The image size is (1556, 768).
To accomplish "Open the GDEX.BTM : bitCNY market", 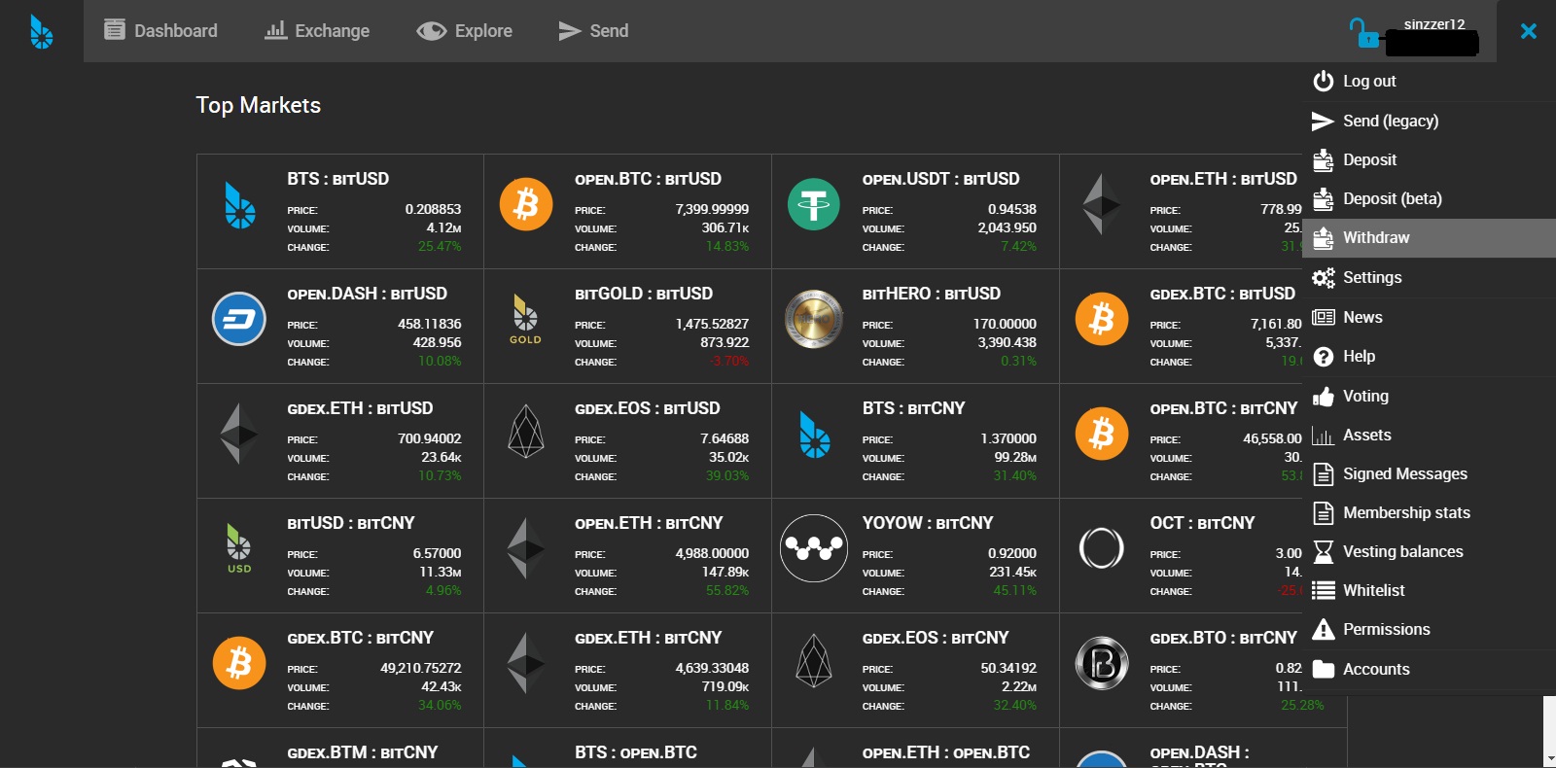I will tap(340, 748).
